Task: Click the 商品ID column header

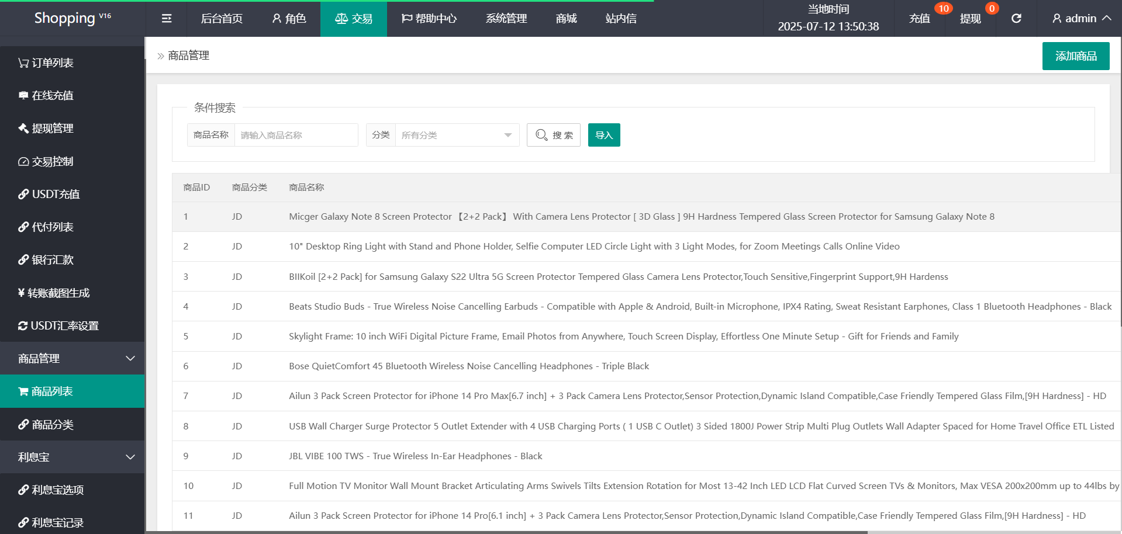Action: point(196,188)
